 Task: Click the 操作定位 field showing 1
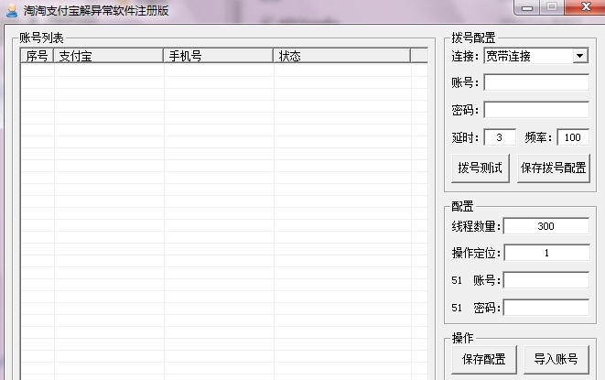(x=546, y=253)
